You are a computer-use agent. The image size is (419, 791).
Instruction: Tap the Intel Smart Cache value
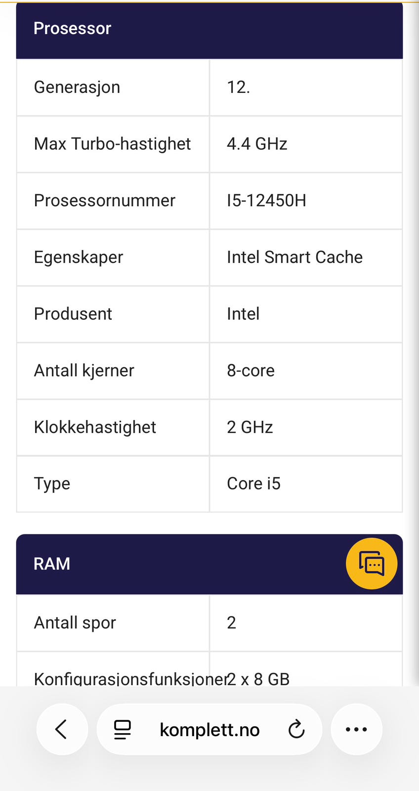[x=294, y=257]
